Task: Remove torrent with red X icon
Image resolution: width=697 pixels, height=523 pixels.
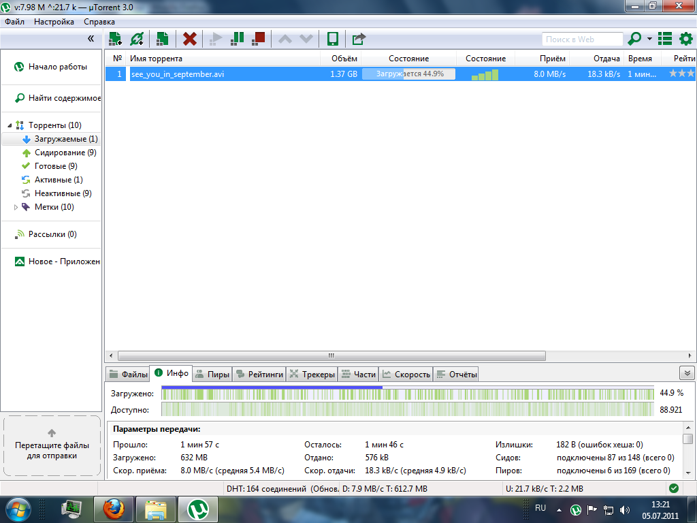Action: [x=190, y=39]
